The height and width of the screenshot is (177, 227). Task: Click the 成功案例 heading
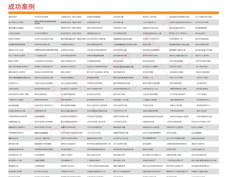point(21,6)
